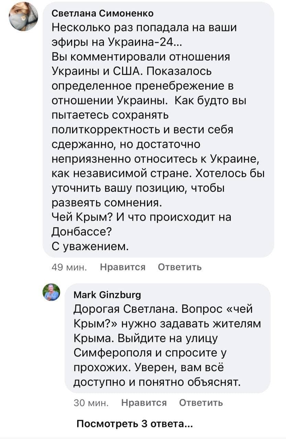286x439 pixels.
Task: Open Светлана Симоненко's profile picture
Action: (x=23, y=16)
